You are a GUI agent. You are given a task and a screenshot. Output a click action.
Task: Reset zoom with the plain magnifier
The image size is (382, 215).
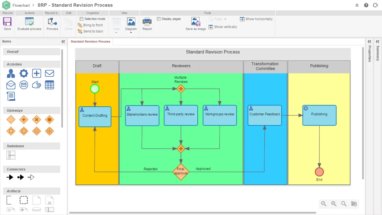344,204
